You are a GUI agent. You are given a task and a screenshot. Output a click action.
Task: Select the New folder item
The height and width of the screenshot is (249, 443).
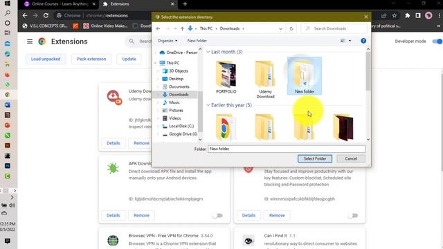point(305,76)
